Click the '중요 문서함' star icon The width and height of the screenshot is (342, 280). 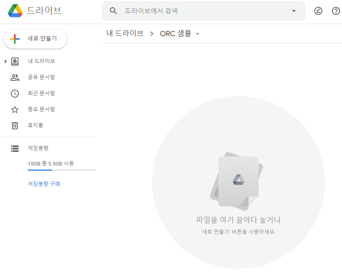(15, 109)
